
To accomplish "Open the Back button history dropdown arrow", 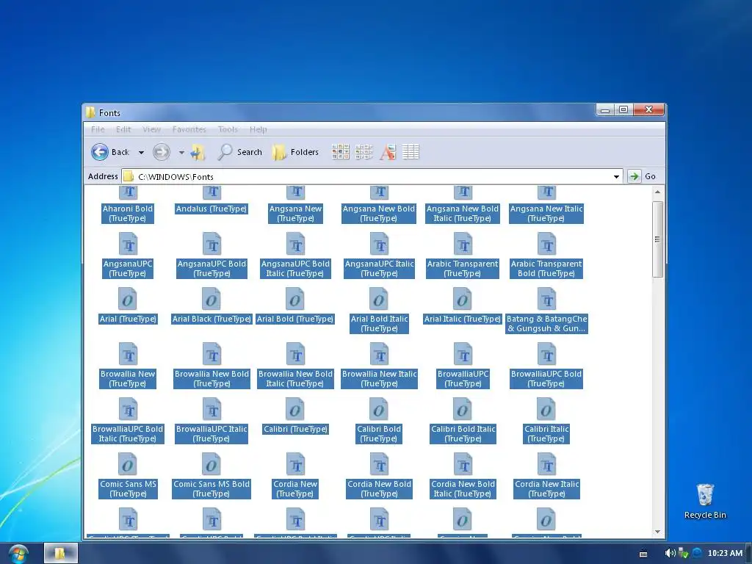I will 141,153.
